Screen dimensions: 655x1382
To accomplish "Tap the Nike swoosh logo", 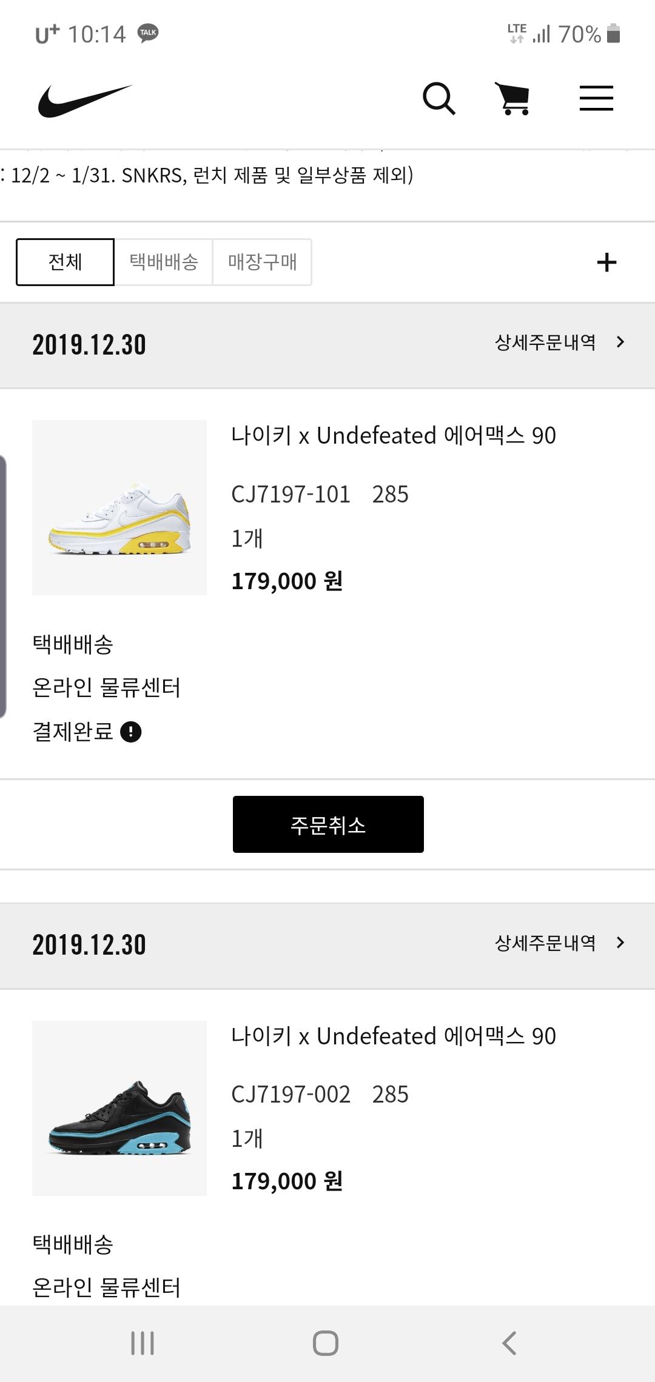I will coord(85,100).
